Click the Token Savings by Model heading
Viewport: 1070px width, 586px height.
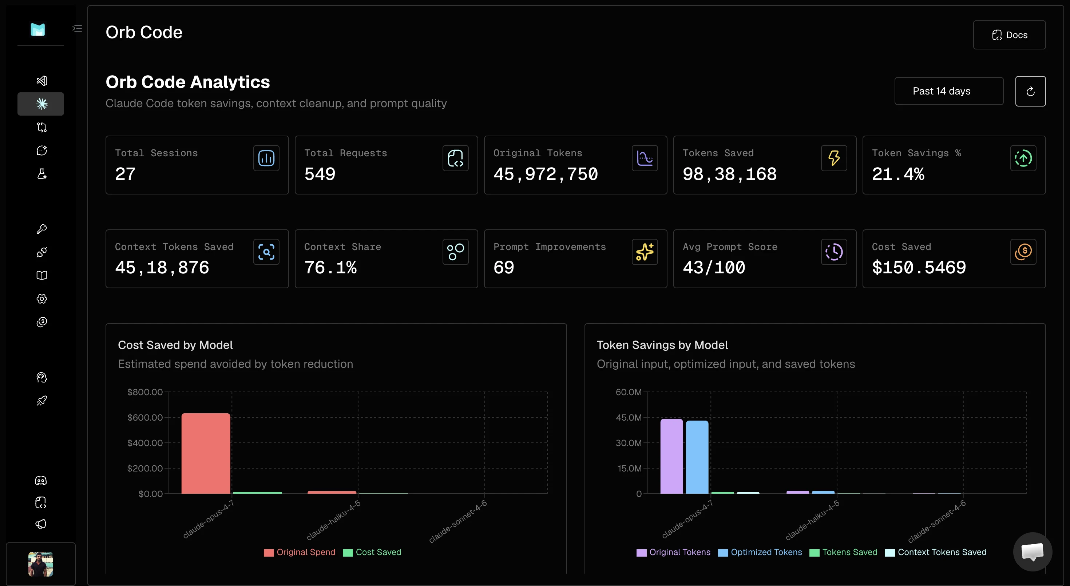[x=662, y=345]
